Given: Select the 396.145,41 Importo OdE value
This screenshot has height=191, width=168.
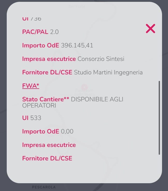Looking at the screenshot, I should click(77, 45).
